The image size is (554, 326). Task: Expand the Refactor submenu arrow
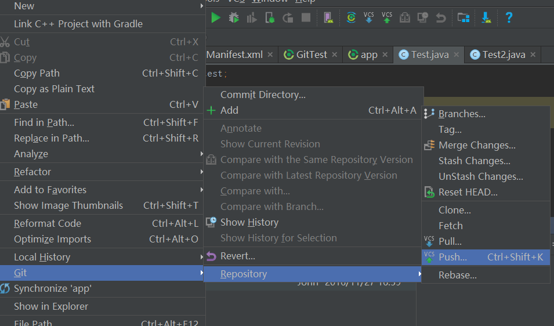(x=201, y=172)
